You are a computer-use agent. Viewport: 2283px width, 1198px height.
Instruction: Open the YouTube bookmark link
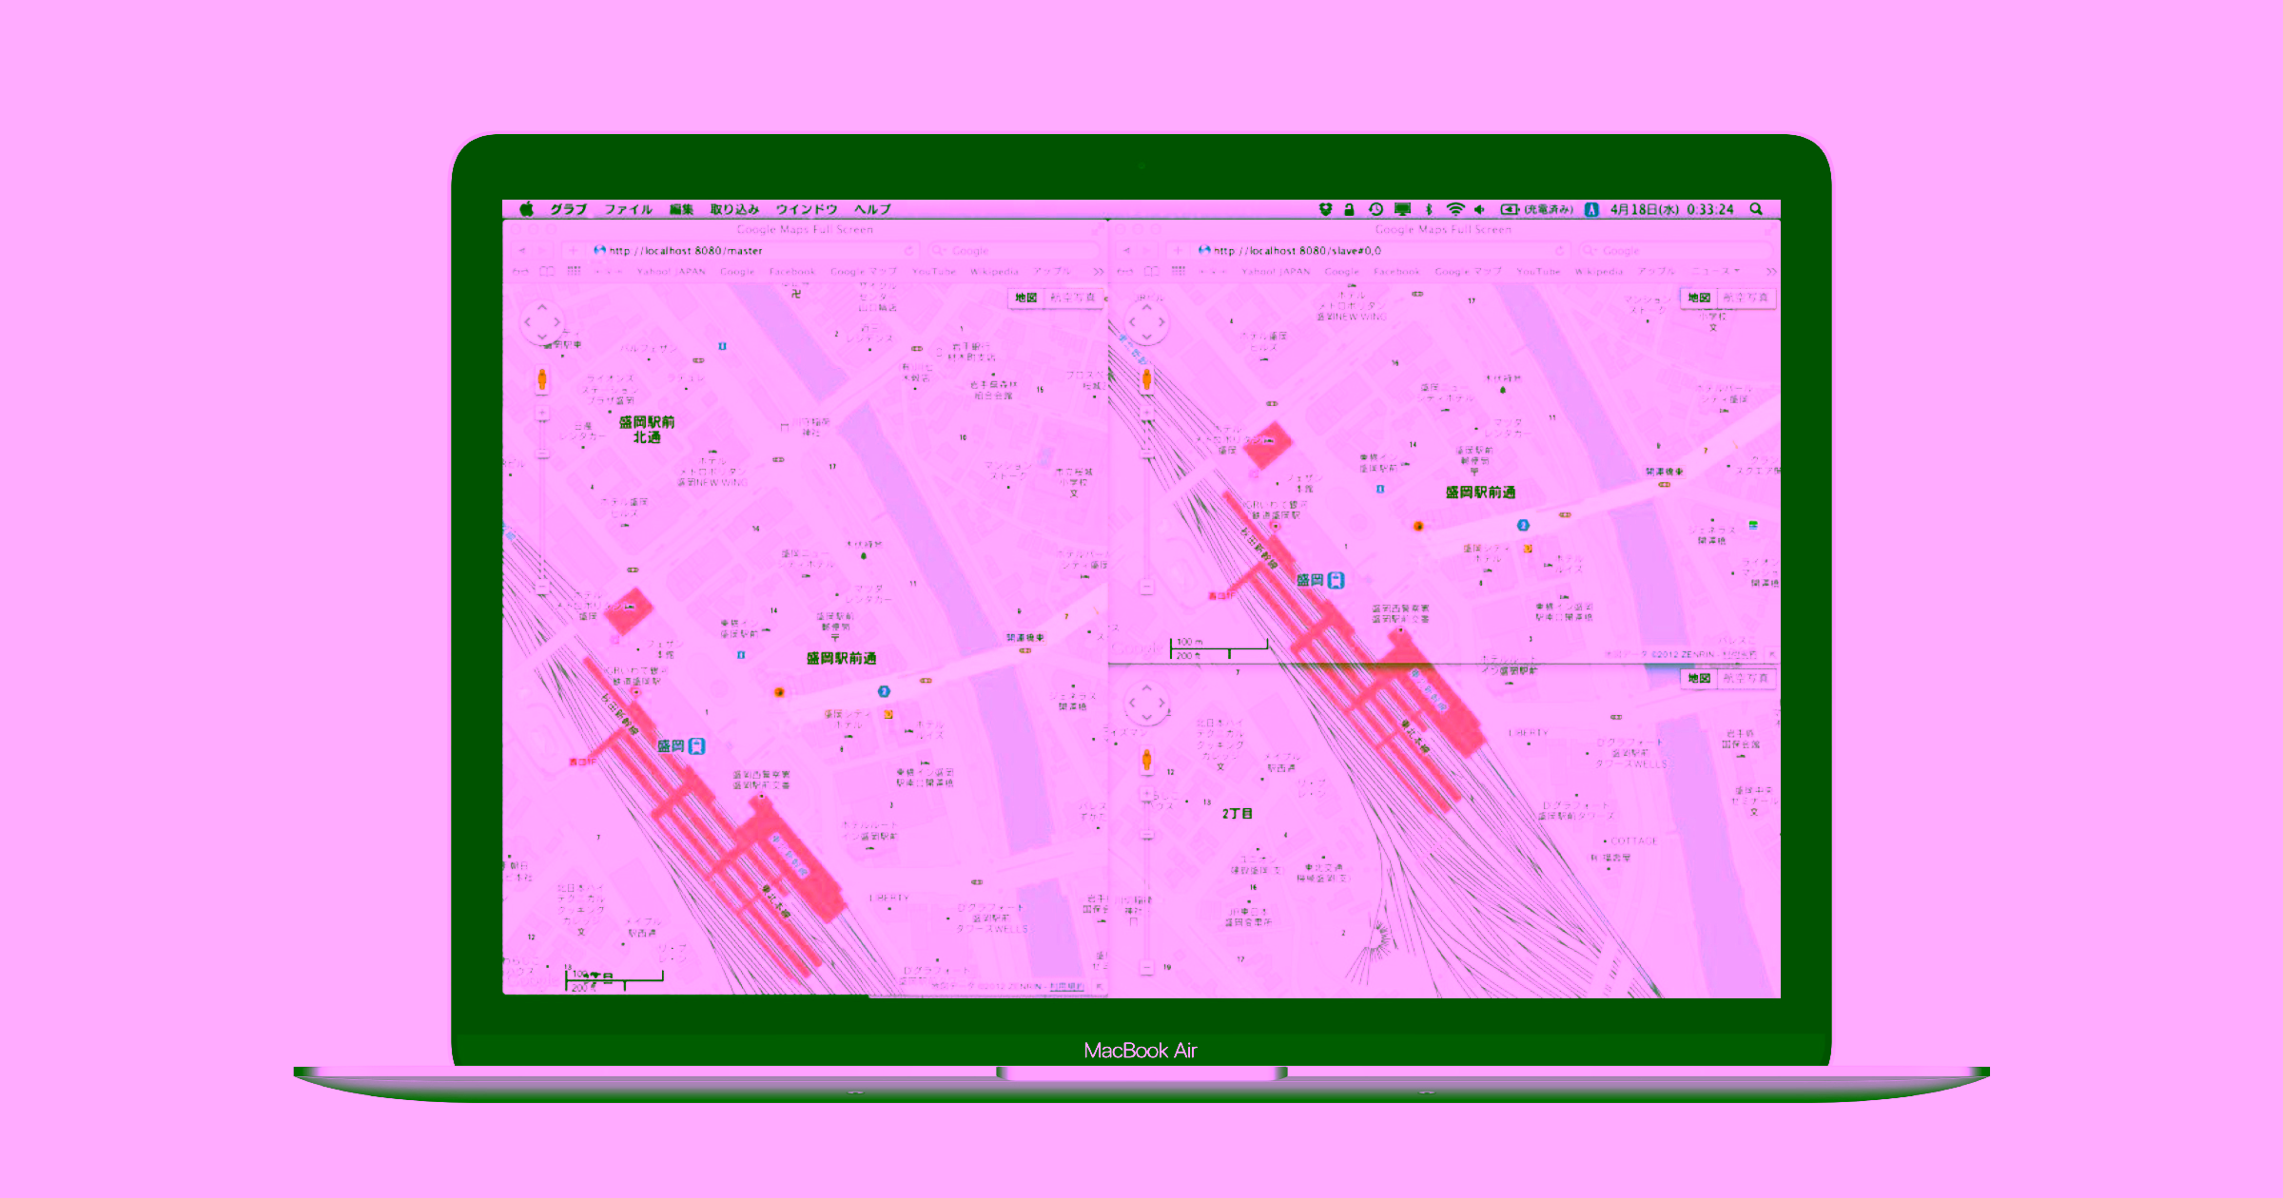pos(934,271)
